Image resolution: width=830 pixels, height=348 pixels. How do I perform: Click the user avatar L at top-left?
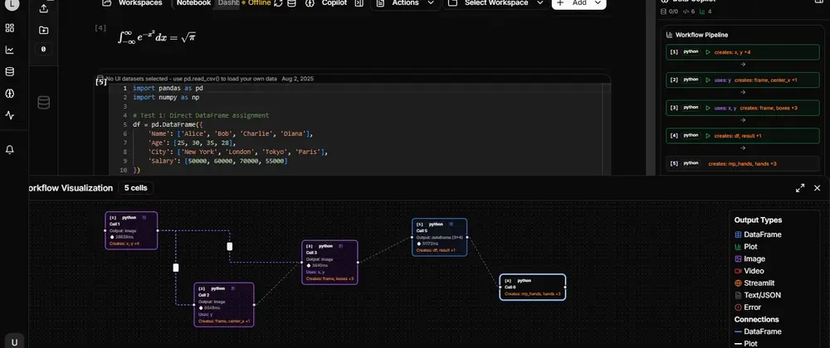pos(12,4)
